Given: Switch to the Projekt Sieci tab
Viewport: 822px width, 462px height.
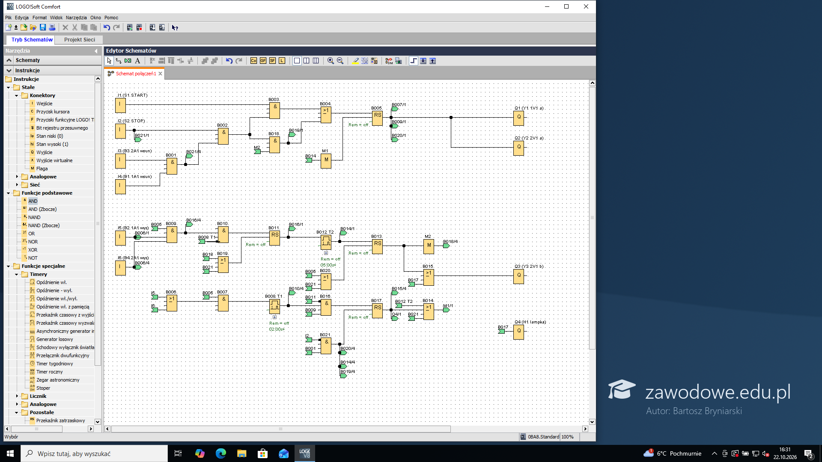Looking at the screenshot, I should [x=80, y=40].
